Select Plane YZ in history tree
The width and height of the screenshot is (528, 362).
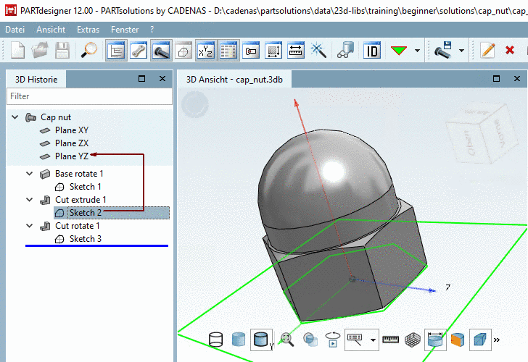tap(71, 156)
